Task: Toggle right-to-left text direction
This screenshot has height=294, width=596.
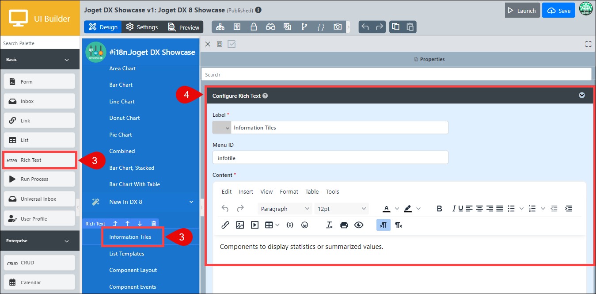Action: 399,225
